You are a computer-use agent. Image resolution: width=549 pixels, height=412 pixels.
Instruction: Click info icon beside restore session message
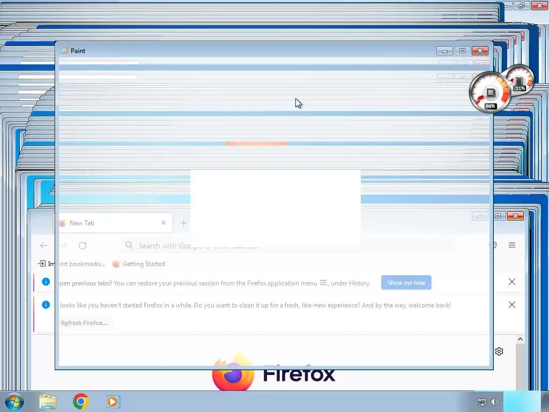point(46,282)
